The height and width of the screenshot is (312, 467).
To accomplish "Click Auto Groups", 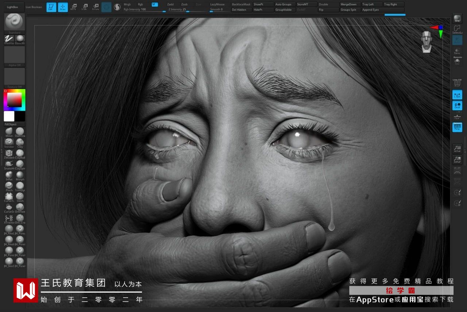I will click(x=285, y=4).
